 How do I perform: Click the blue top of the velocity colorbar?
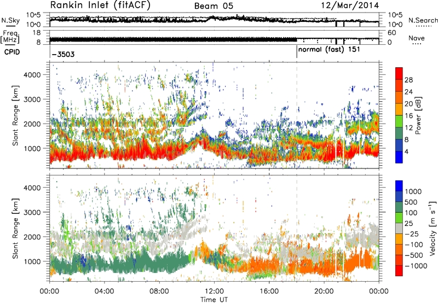pos(399,186)
